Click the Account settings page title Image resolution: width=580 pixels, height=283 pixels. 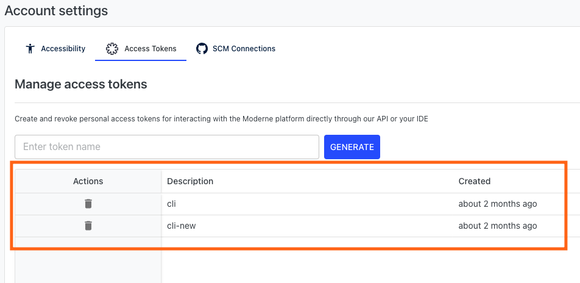coord(56,11)
